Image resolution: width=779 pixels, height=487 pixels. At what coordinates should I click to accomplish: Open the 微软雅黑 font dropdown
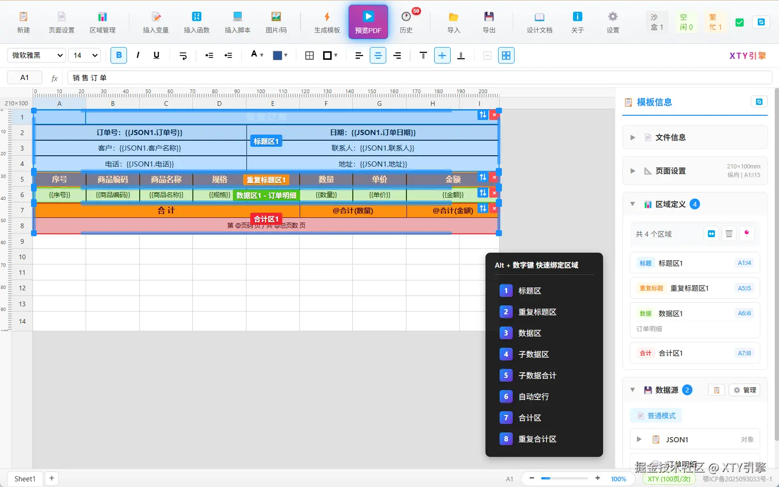click(x=36, y=56)
